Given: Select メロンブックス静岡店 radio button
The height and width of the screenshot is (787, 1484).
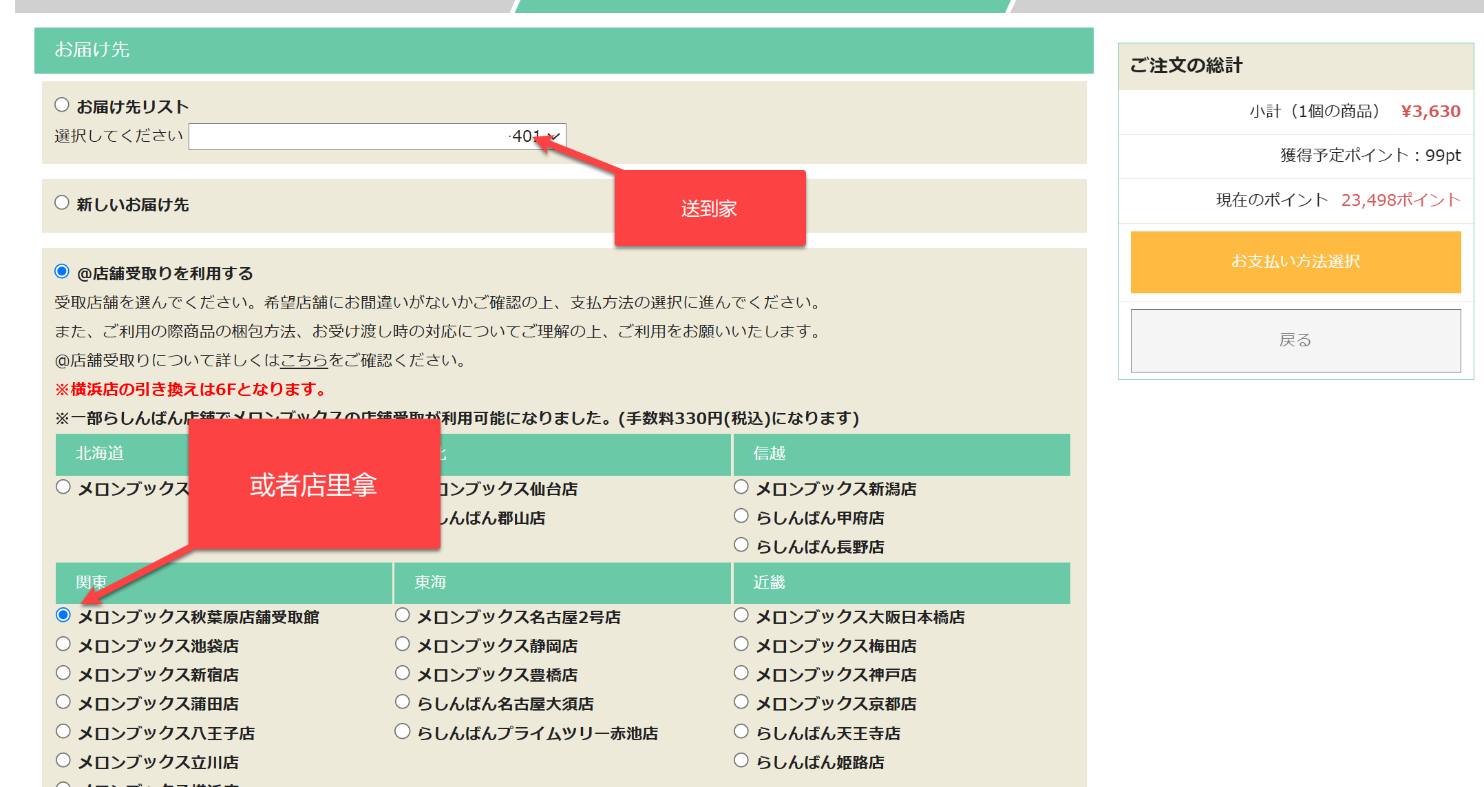Looking at the screenshot, I should click(x=403, y=644).
